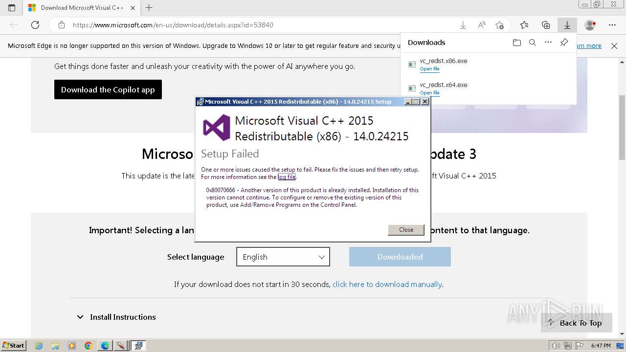Open the Favorites list
The image size is (626, 352).
[524, 25]
